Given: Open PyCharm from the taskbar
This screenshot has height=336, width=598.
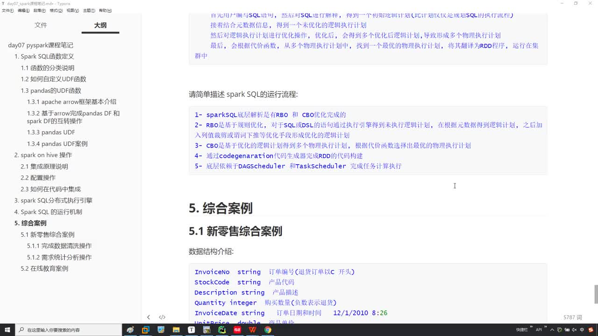Looking at the screenshot, I should coord(222,329).
